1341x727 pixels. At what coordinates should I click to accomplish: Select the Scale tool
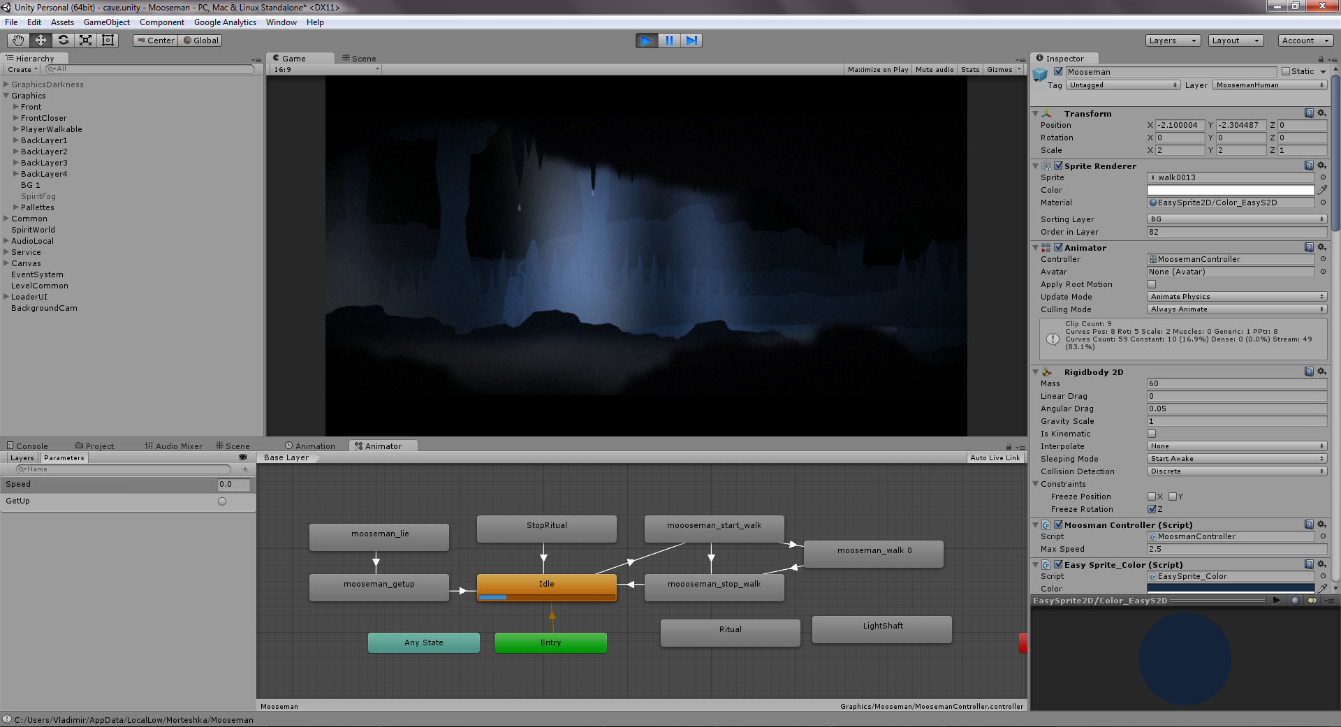pyautogui.click(x=85, y=41)
